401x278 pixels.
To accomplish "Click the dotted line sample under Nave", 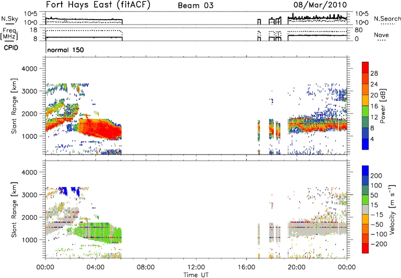I will [x=381, y=41].
